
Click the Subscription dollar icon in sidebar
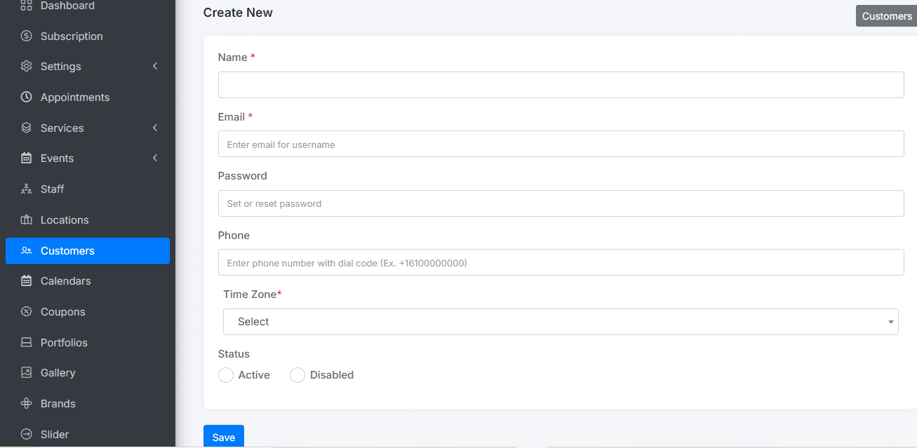click(x=27, y=36)
